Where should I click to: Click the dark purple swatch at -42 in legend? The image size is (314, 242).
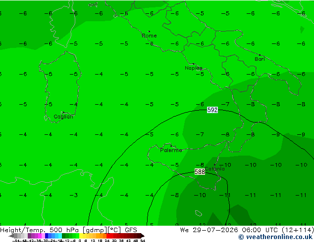pos(29,236)
